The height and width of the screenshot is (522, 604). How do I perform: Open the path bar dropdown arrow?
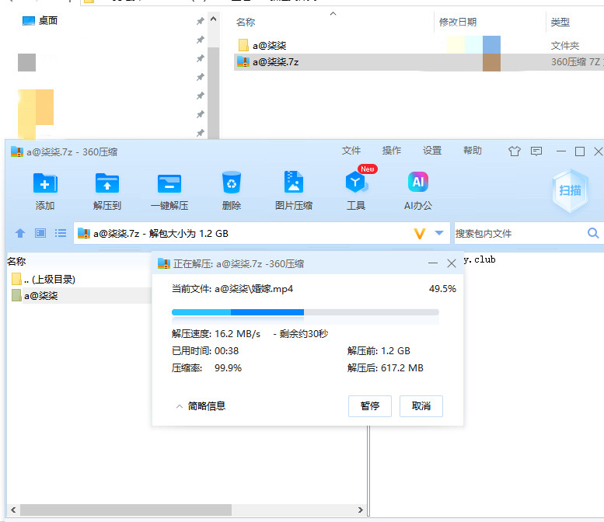point(438,233)
